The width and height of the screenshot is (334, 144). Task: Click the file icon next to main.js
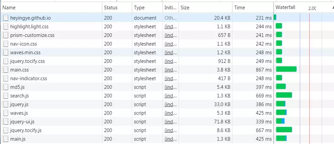pos(6,139)
